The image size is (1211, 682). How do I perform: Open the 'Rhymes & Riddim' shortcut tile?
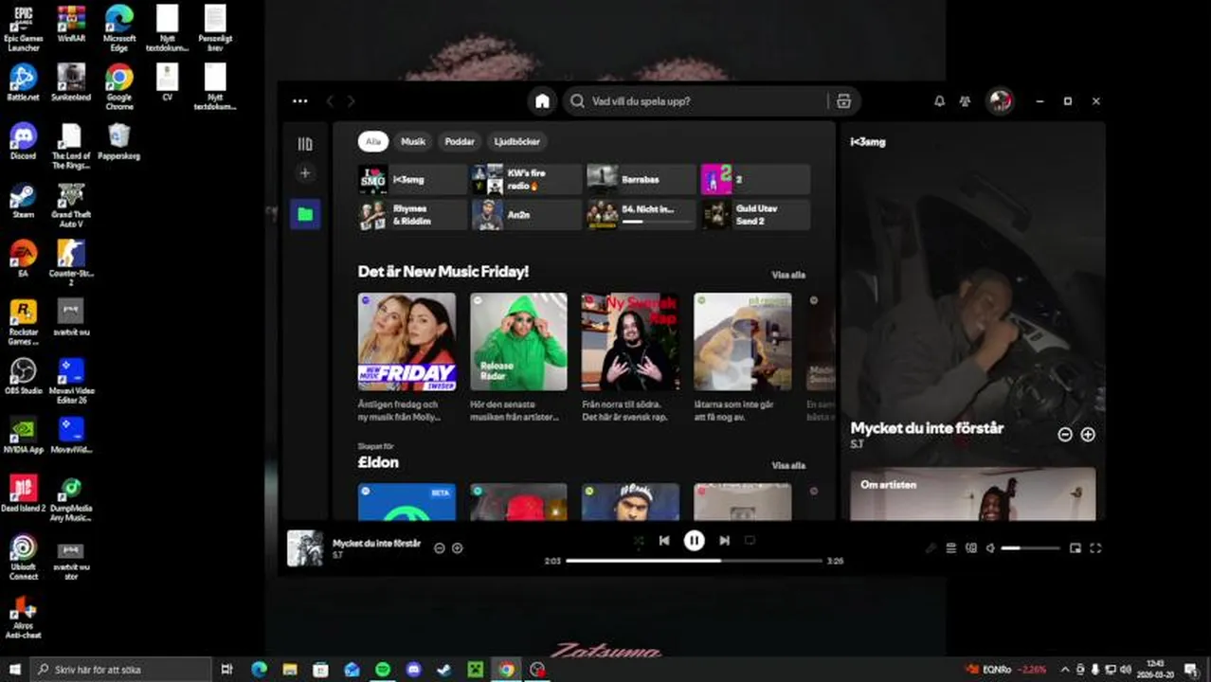tap(412, 215)
